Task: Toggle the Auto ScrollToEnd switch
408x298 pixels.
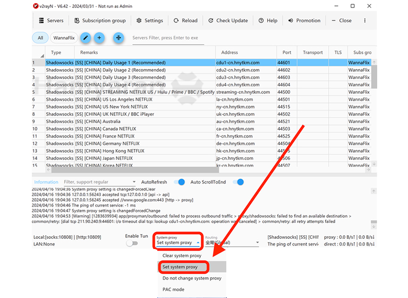Action: (239, 182)
